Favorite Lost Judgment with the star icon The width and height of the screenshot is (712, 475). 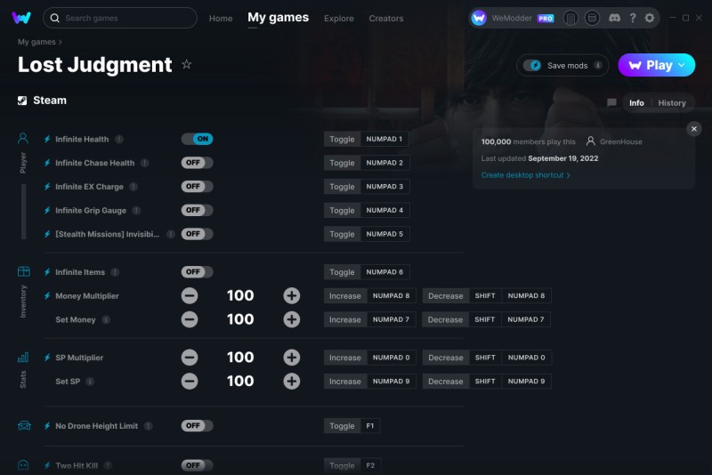186,64
